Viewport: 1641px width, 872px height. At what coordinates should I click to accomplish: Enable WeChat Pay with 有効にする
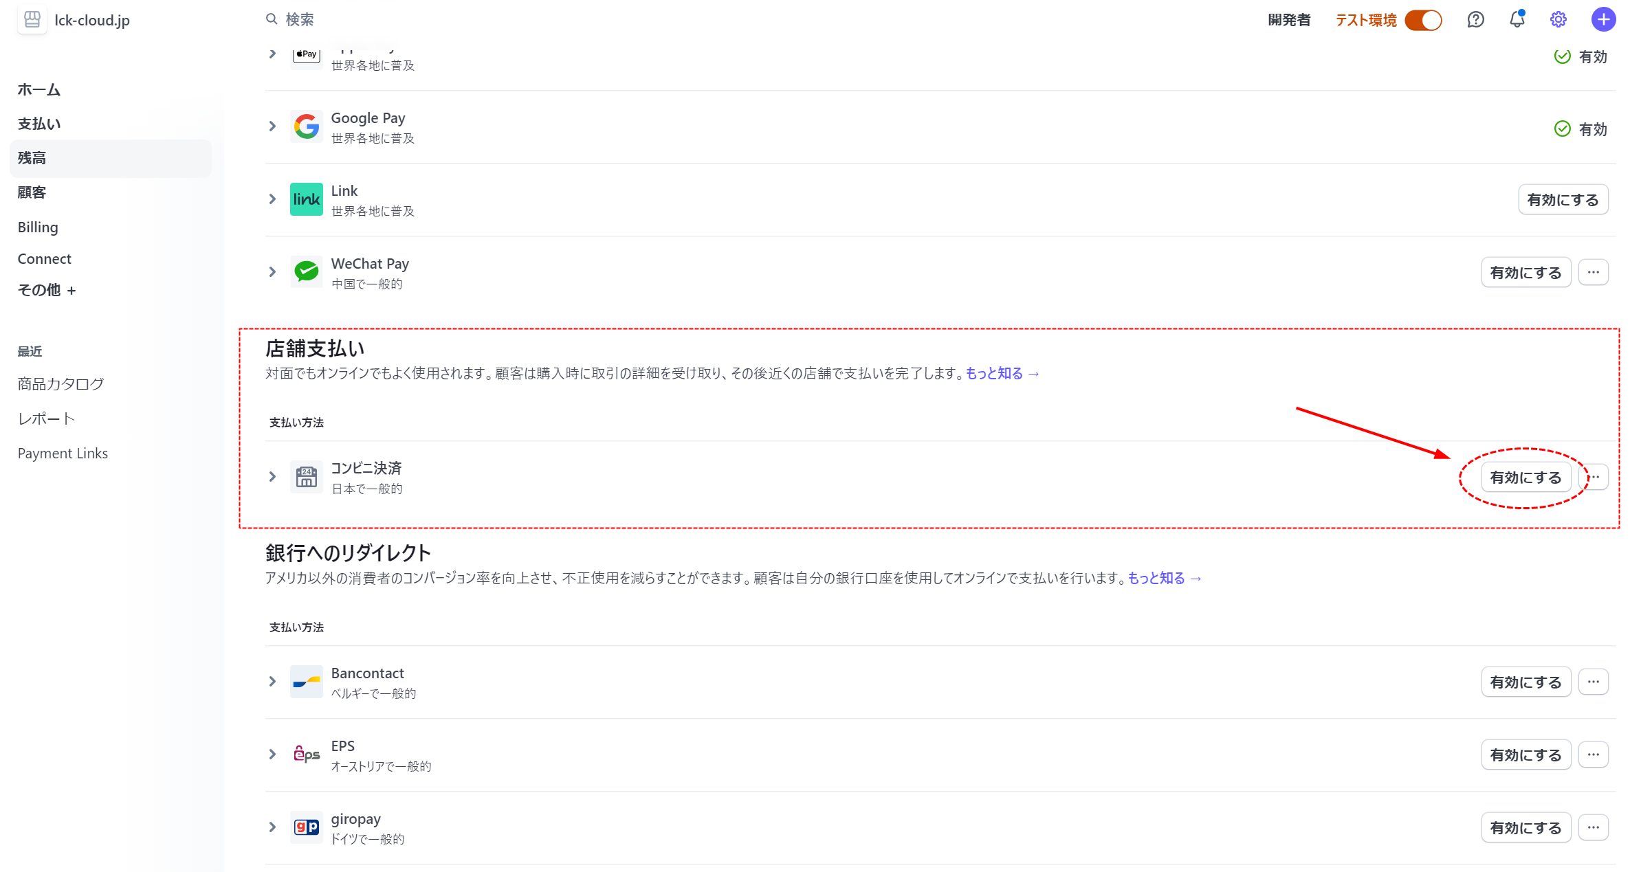tap(1526, 273)
